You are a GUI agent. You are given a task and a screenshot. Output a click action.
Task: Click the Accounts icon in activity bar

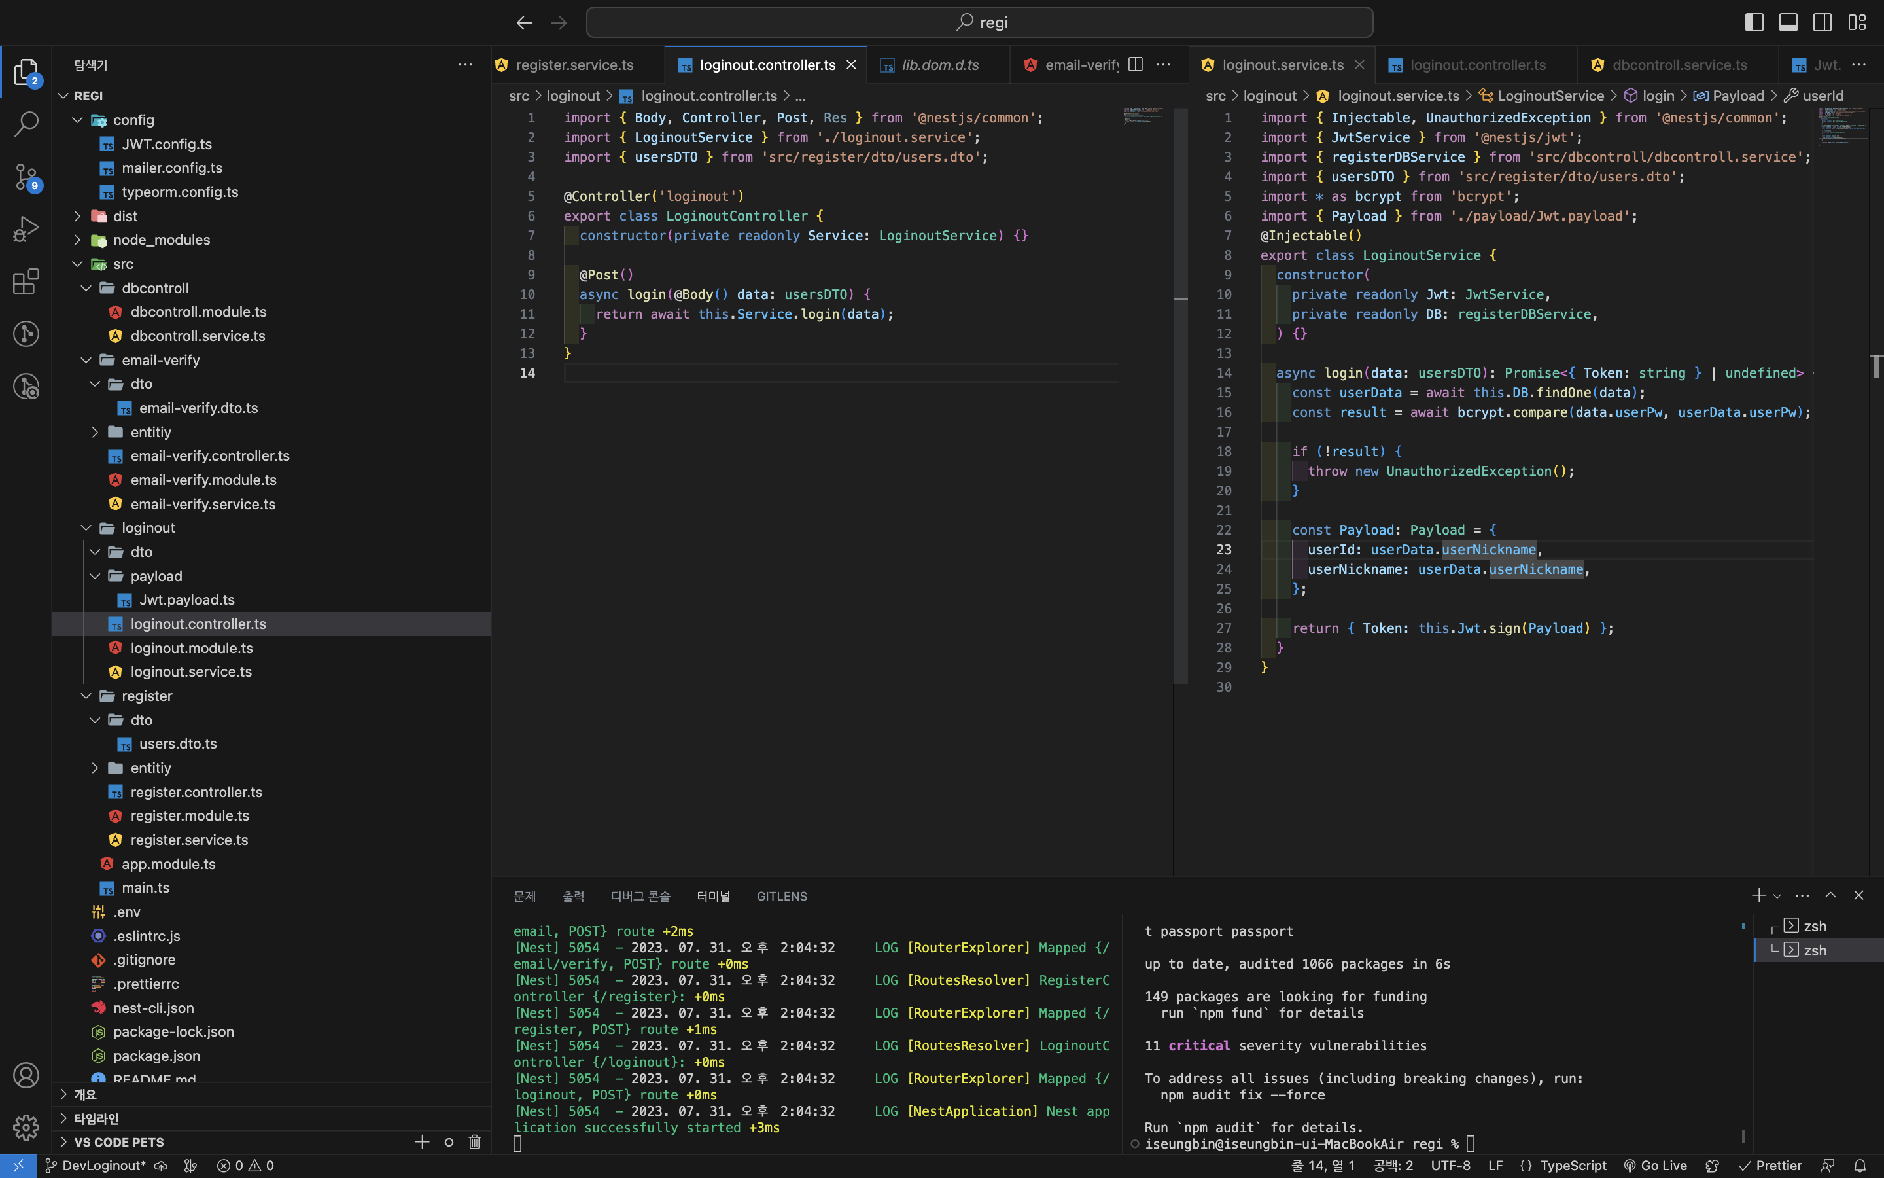pos(26,1075)
